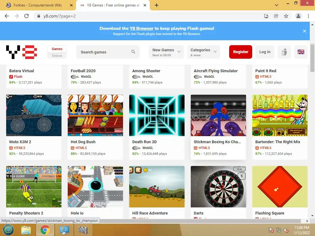Open Stickman Boxing Ko Champion thumbnail

pyautogui.click(x=218, y=116)
